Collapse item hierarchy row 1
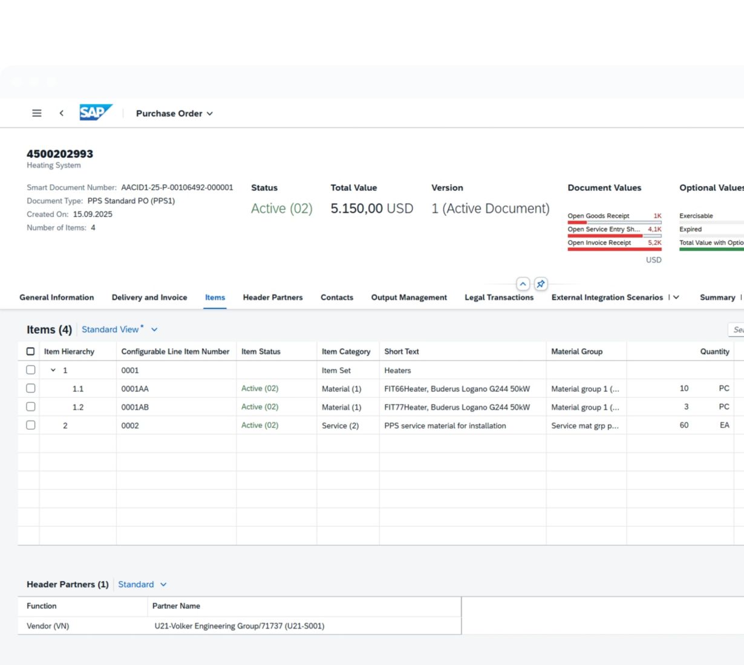 click(x=53, y=370)
